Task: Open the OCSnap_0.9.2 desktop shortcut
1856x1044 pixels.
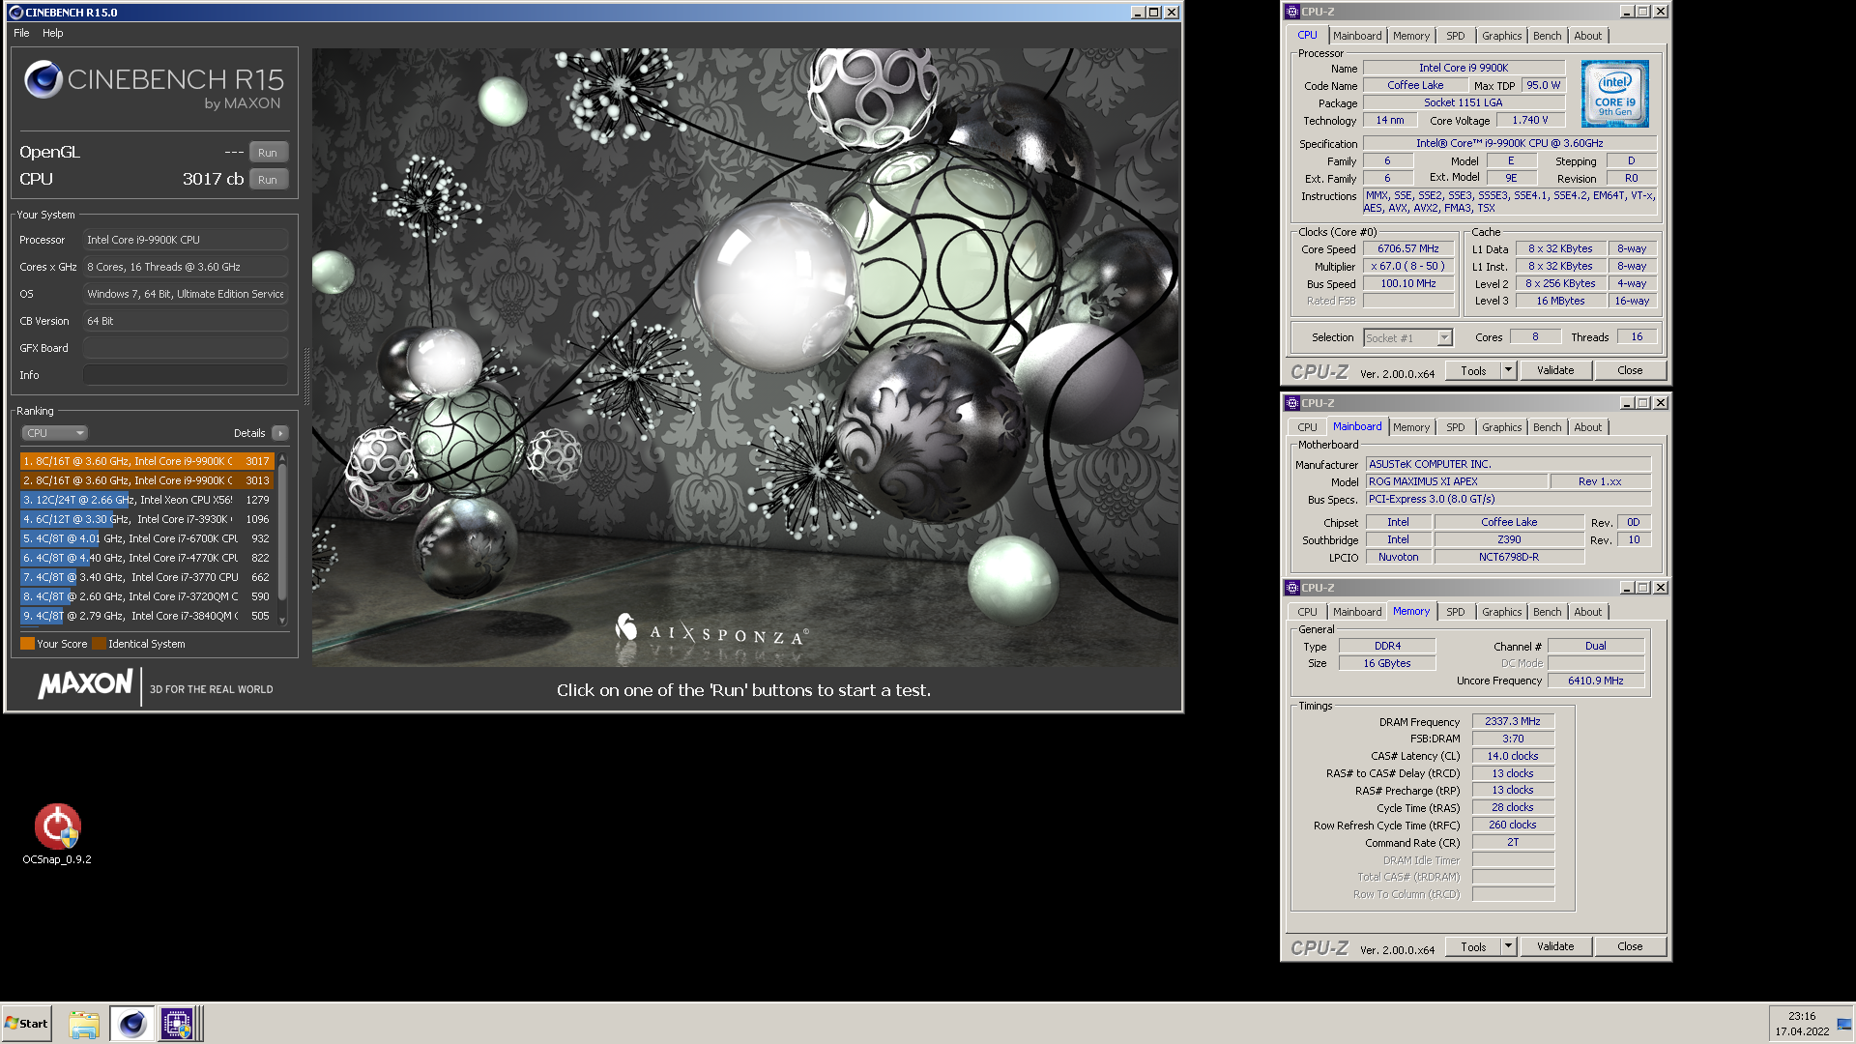Action: click(x=57, y=833)
